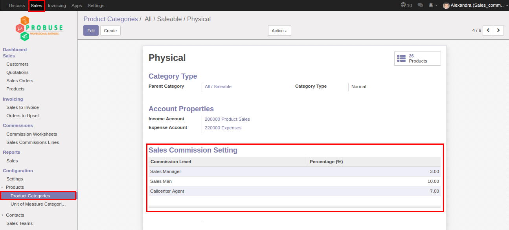
Task: Expand the Contacts menu section
Action: [x=2, y=215]
